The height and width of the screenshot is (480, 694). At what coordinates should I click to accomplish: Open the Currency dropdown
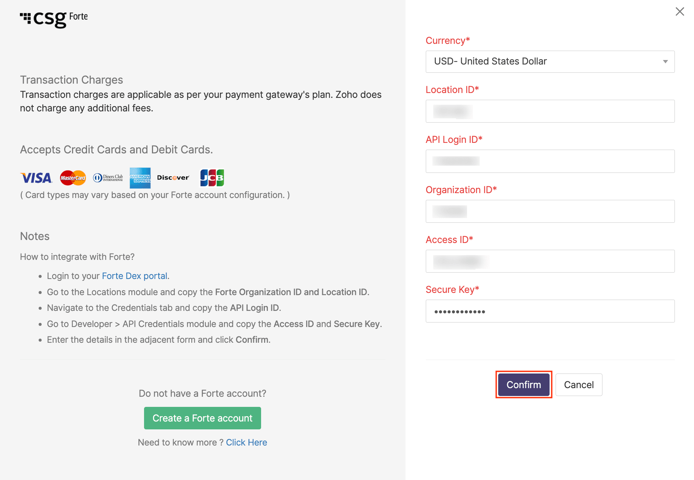[x=550, y=61]
